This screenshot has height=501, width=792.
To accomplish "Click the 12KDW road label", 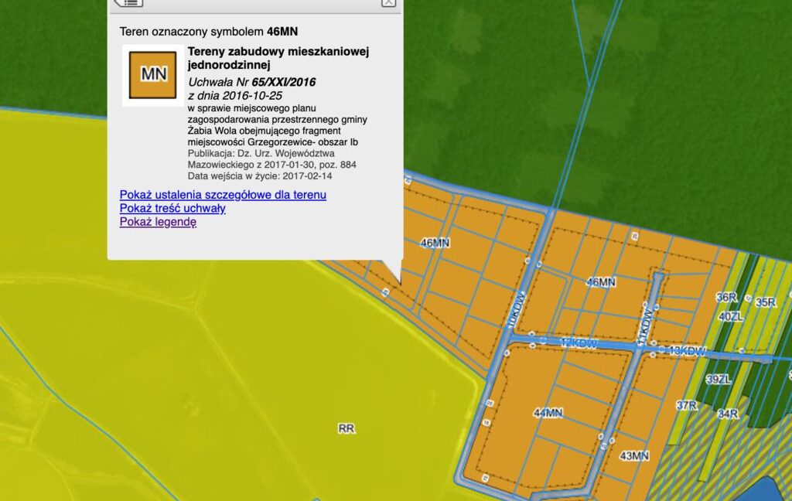I will click(x=579, y=343).
